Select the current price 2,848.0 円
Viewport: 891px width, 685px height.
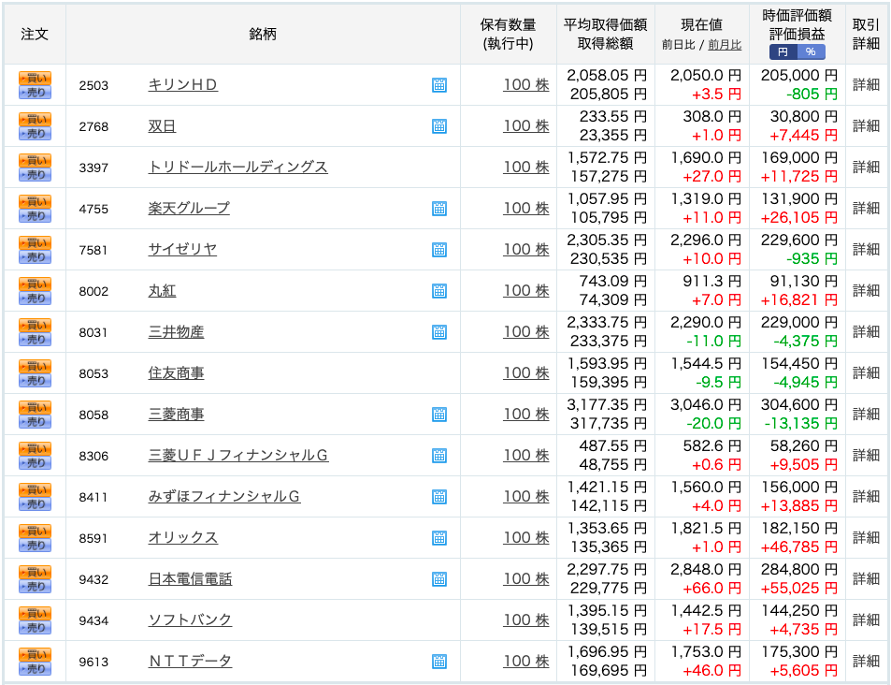coord(706,570)
